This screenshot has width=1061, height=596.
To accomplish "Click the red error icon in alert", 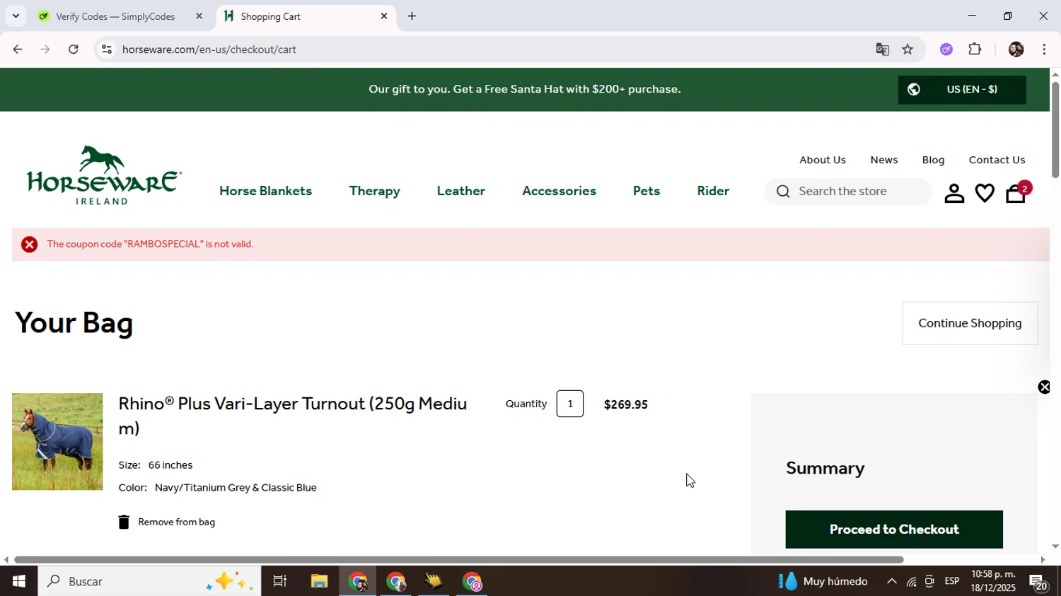I will [x=29, y=245].
